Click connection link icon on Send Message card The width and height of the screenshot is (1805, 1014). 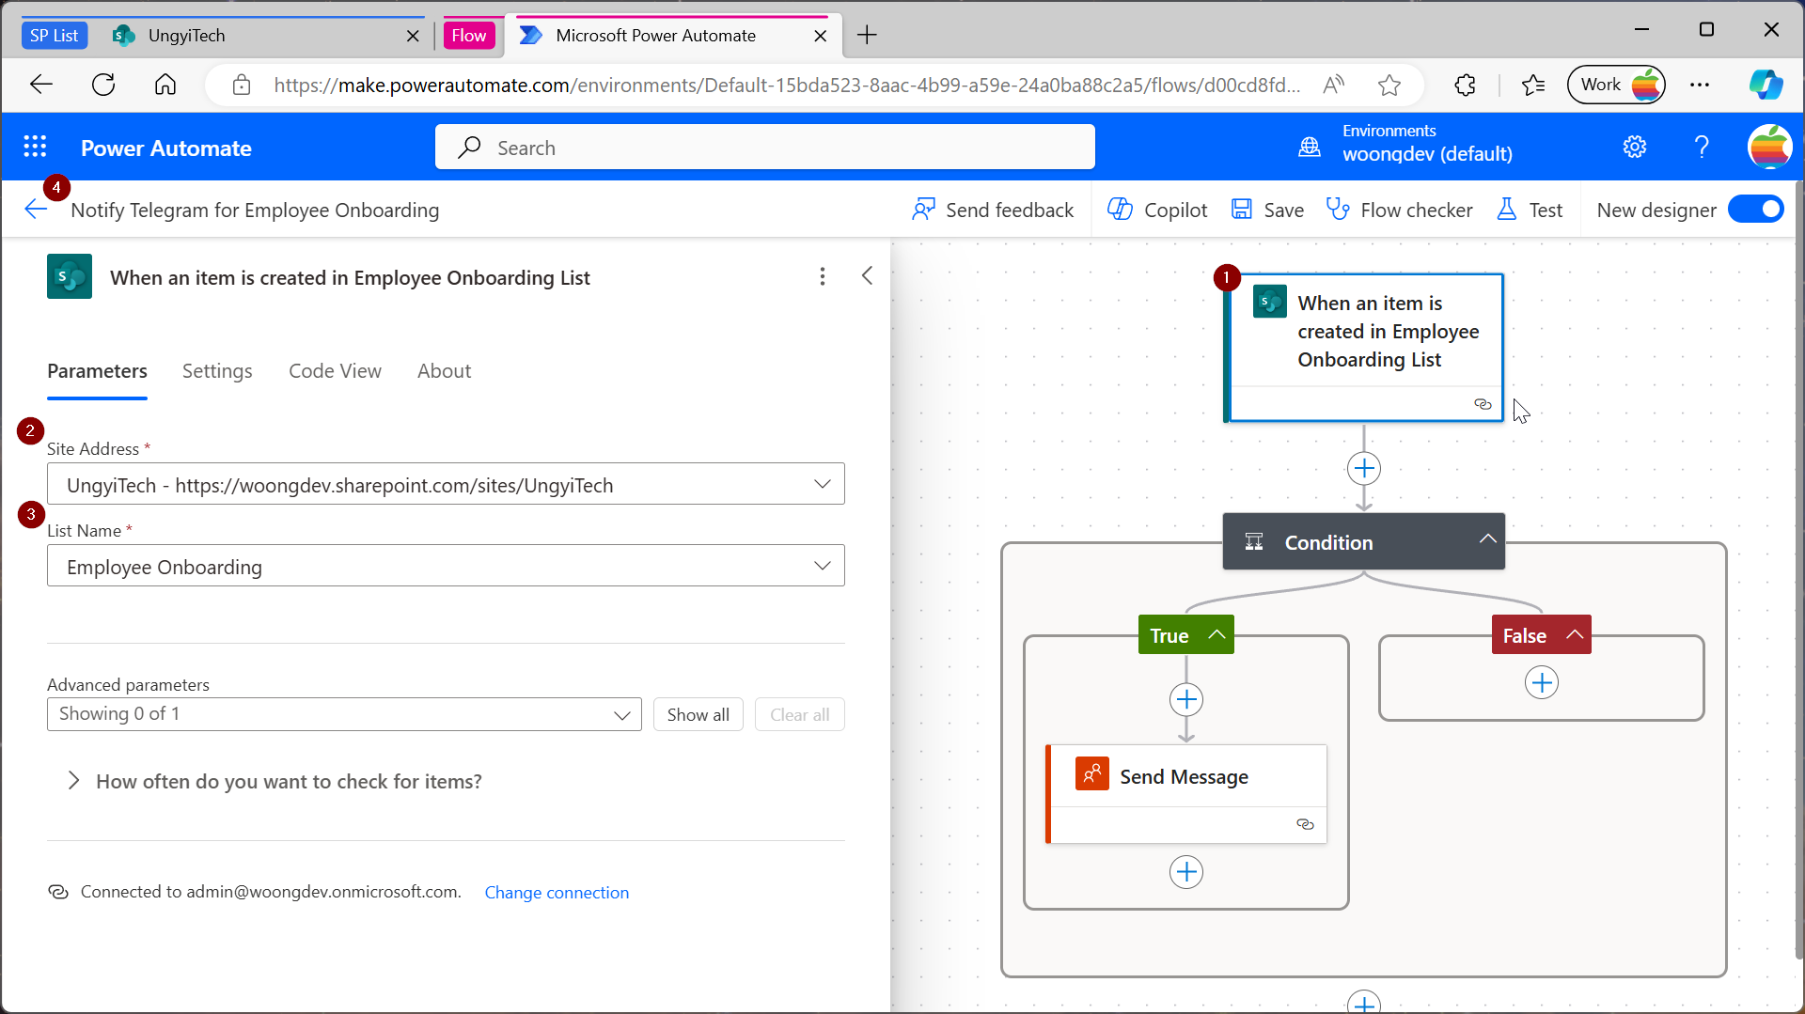(1305, 824)
